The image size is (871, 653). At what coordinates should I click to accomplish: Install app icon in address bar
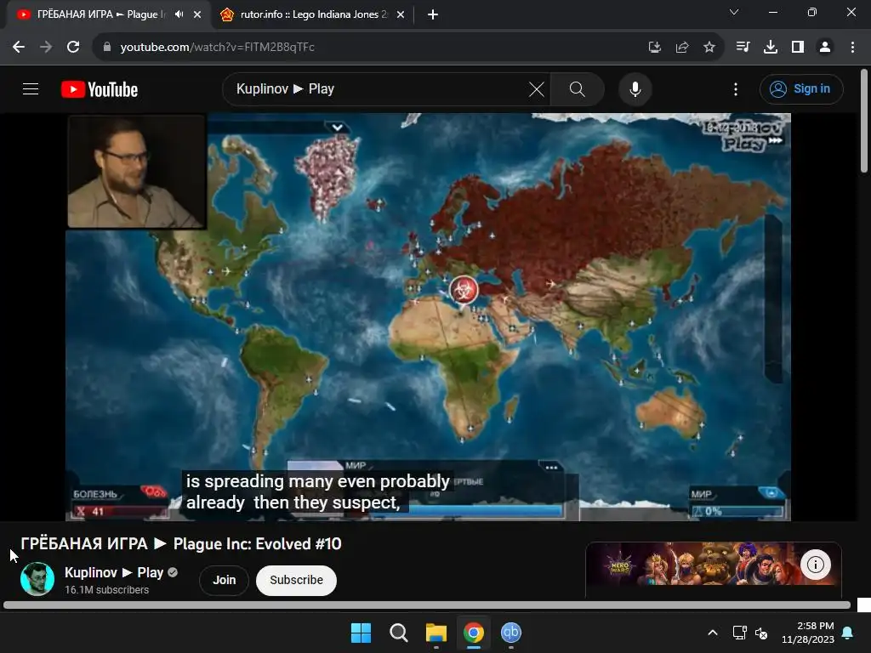pyautogui.click(x=655, y=48)
